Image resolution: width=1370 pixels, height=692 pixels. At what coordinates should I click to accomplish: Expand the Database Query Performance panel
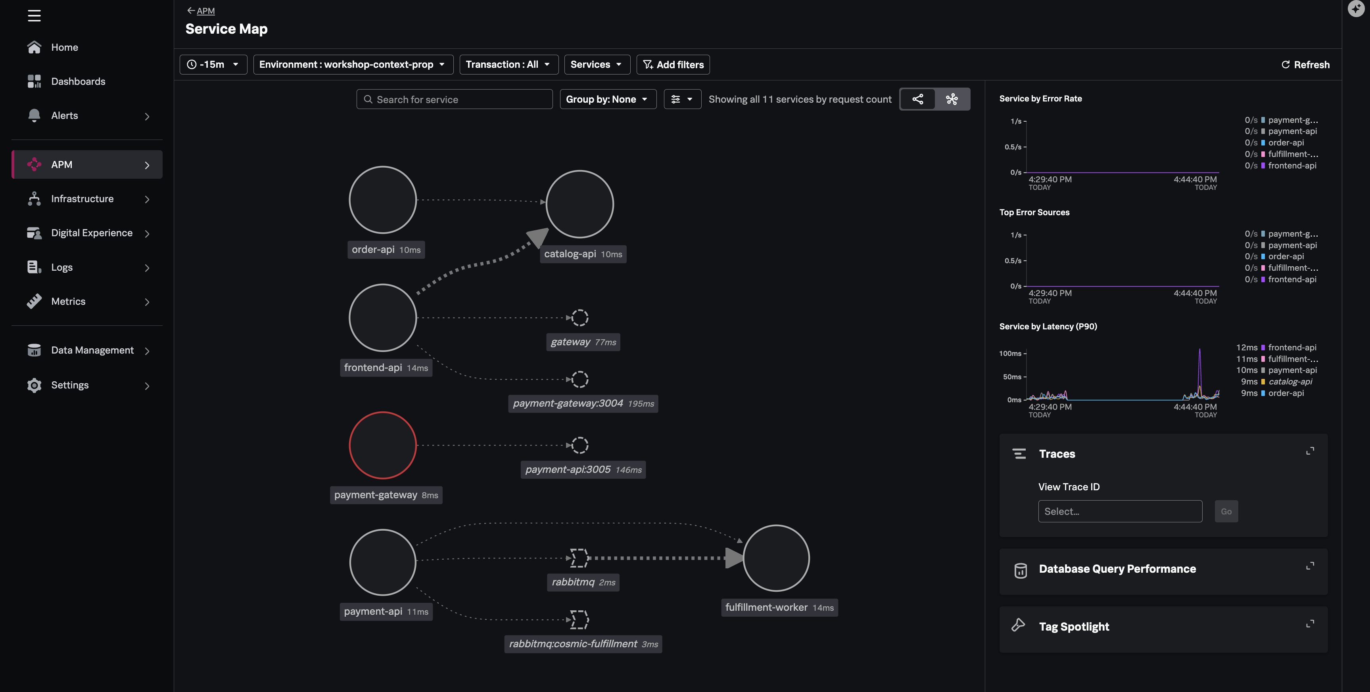tap(1310, 566)
